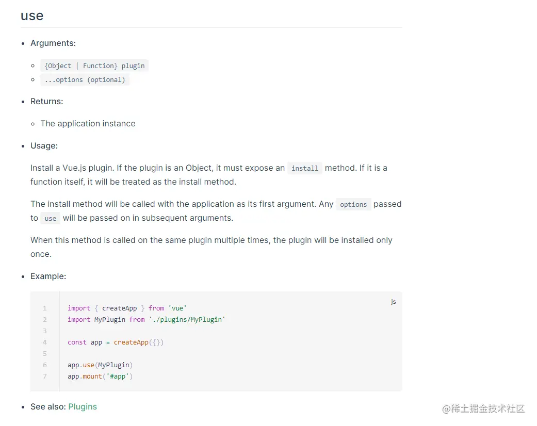Screen dimensions: 537x426
Task: Open the Plugins link under See also
Action: [x=83, y=407]
